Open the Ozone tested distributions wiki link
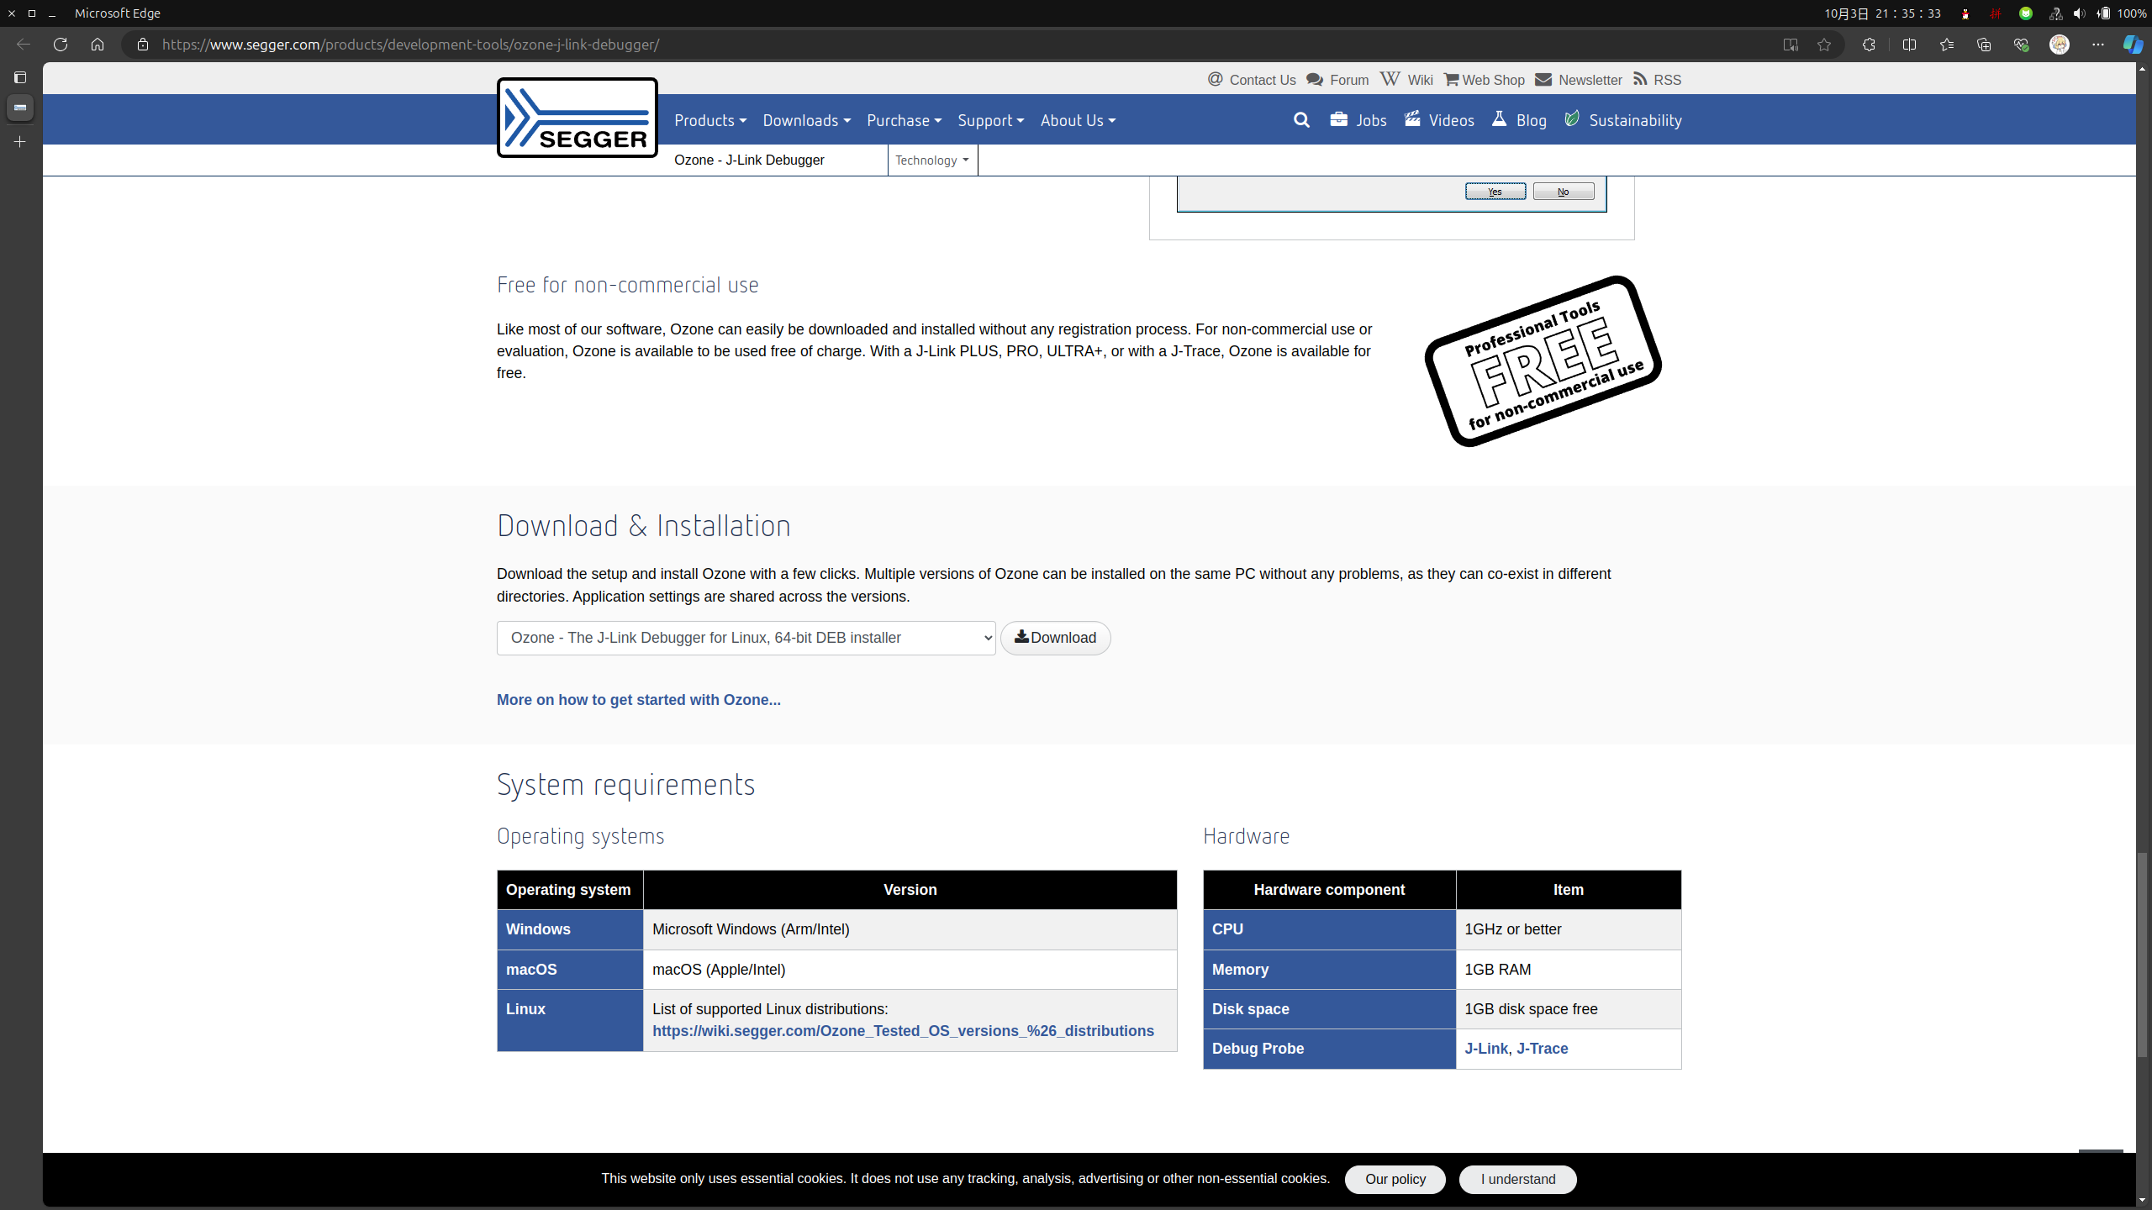The width and height of the screenshot is (2152, 1210). click(x=903, y=1031)
